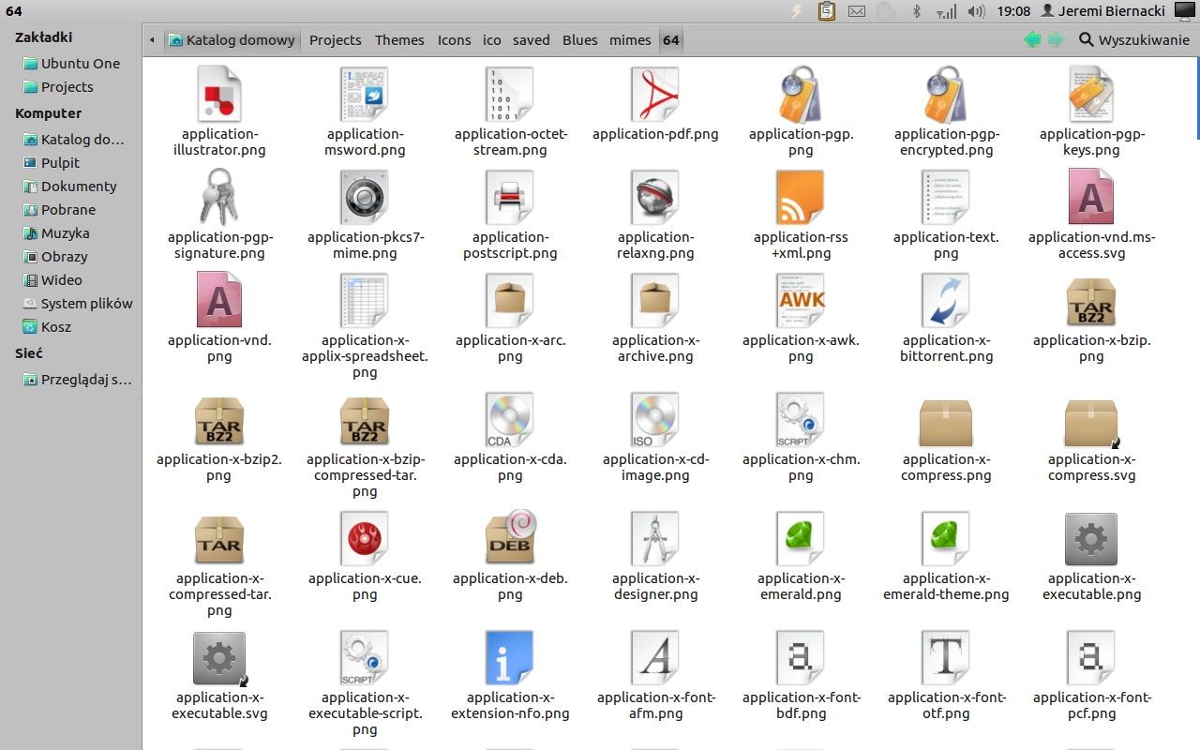This screenshot has height=750, width=1200.
Task: Click the application-x-bittorrent.png icon
Action: (946, 300)
